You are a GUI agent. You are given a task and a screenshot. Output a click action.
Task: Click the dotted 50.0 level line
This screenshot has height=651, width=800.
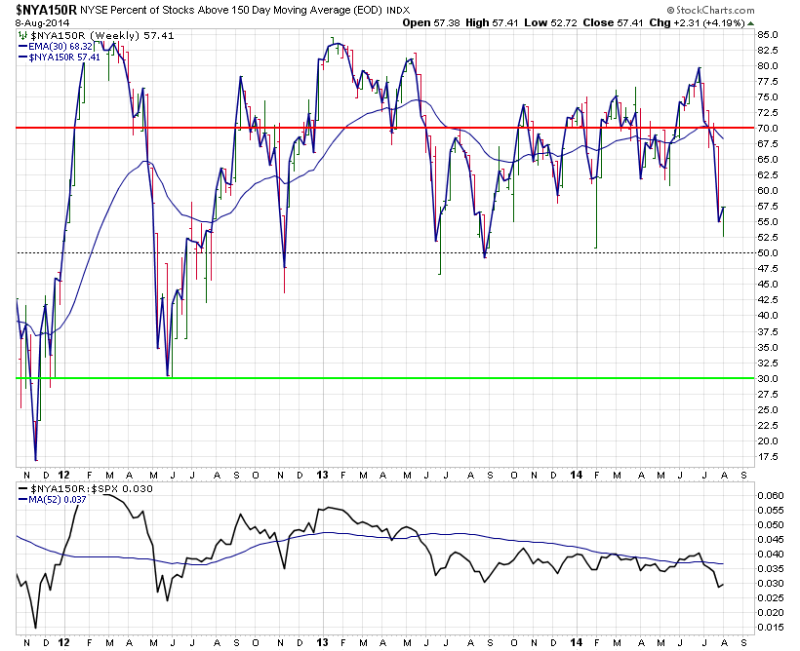pos(385,252)
